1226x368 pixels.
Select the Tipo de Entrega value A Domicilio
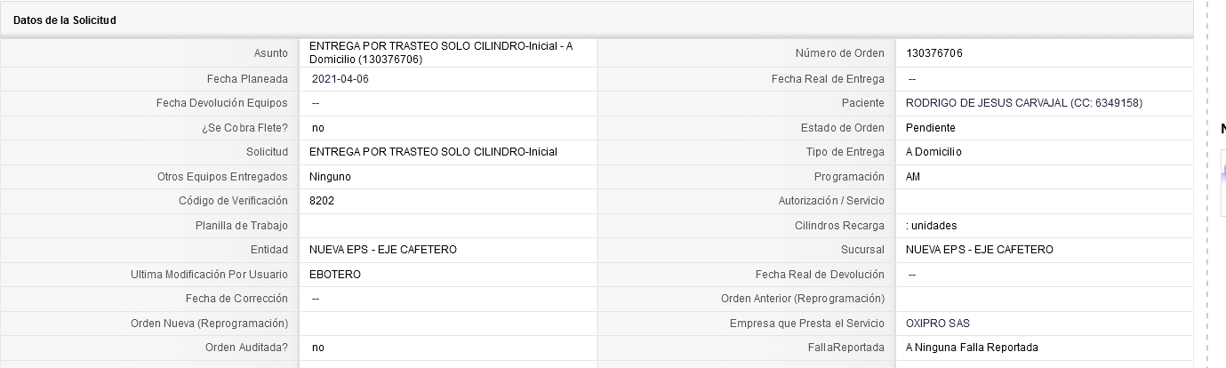934,152
